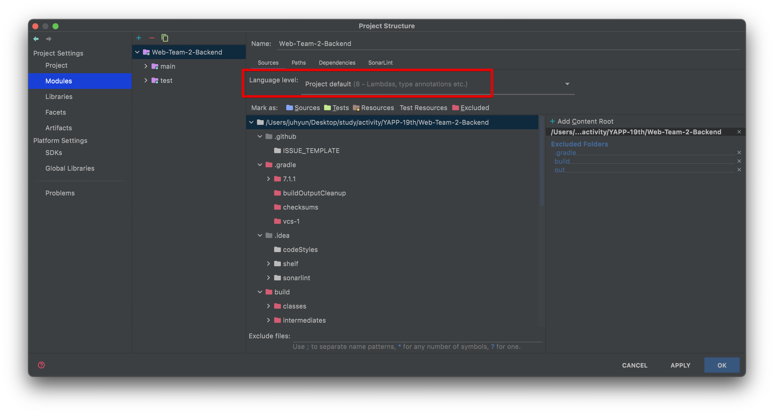Mark folder as Excluded
This screenshot has height=414, width=774.
pos(471,108)
